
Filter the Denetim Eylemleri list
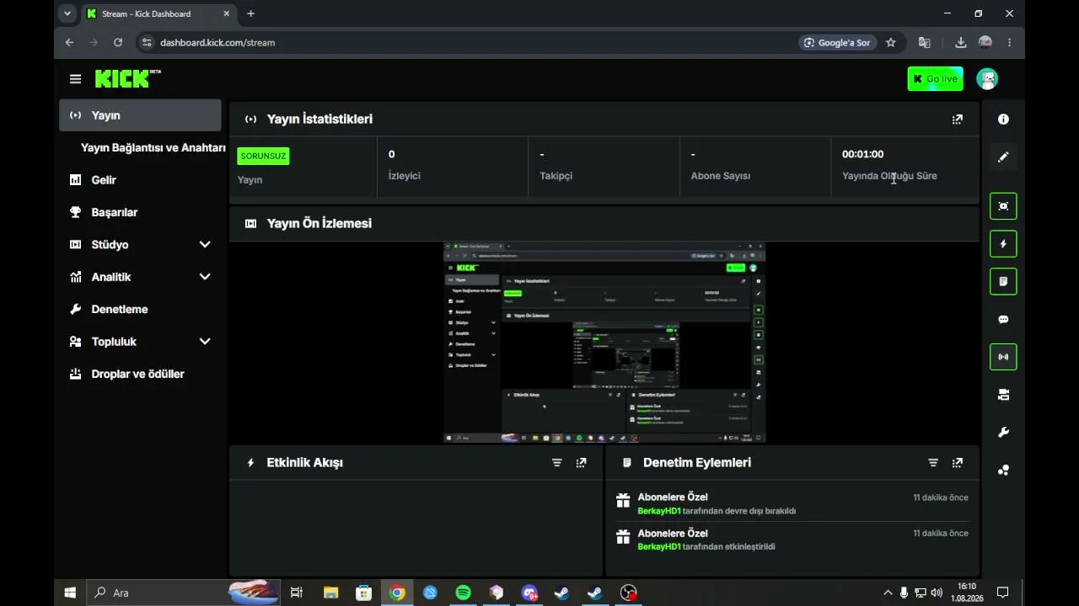933,463
